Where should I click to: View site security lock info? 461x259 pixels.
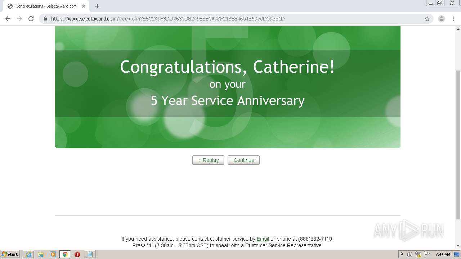pyautogui.click(x=45, y=19)
